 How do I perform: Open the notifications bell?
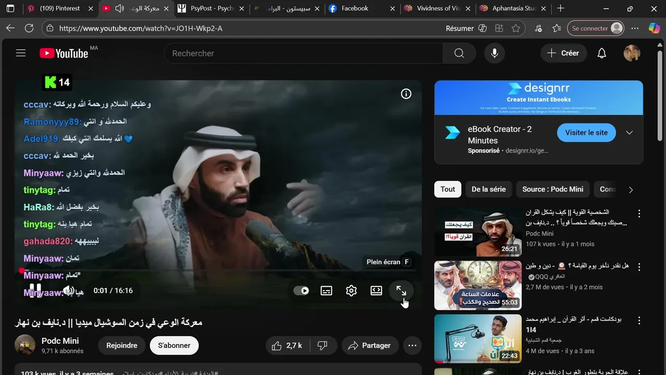(x=602, y=53)
